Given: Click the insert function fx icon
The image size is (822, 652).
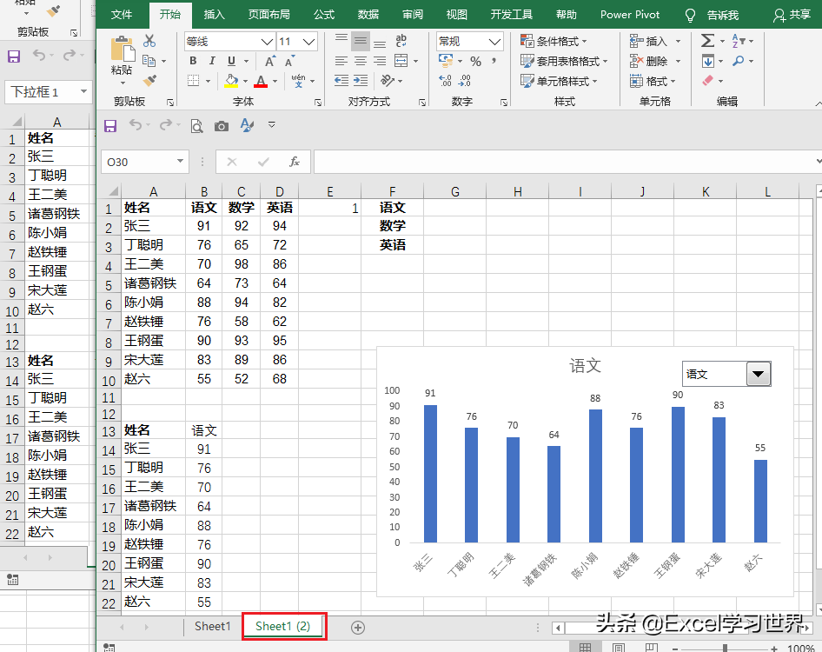Looking at the screenshot, I should 295,162.
